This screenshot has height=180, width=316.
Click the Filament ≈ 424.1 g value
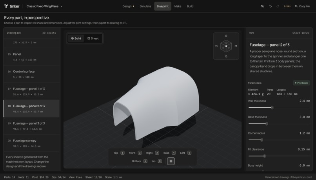click(x=256, y=94)
